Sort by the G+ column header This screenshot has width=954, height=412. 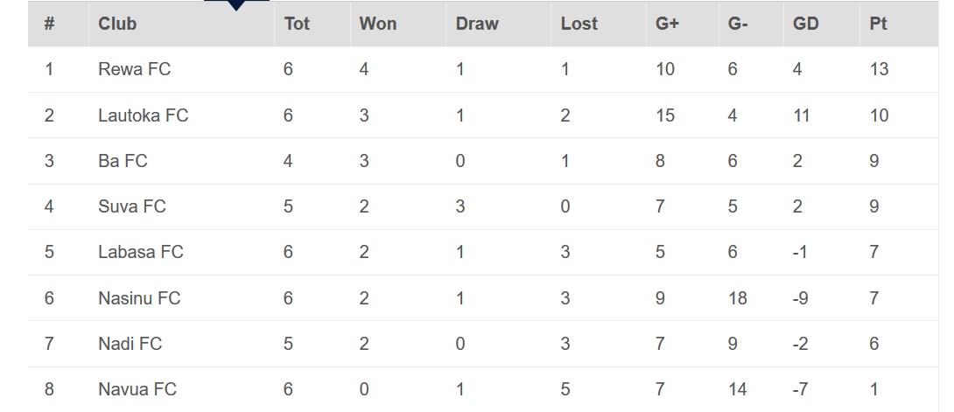[667, 24]
